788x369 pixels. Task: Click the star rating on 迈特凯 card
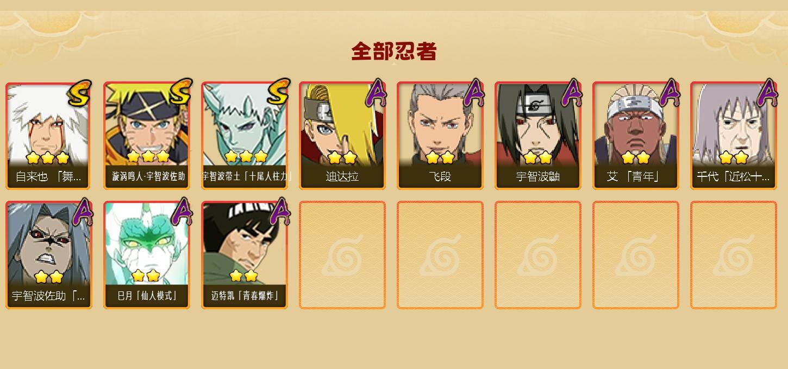[x=243, y=276]
